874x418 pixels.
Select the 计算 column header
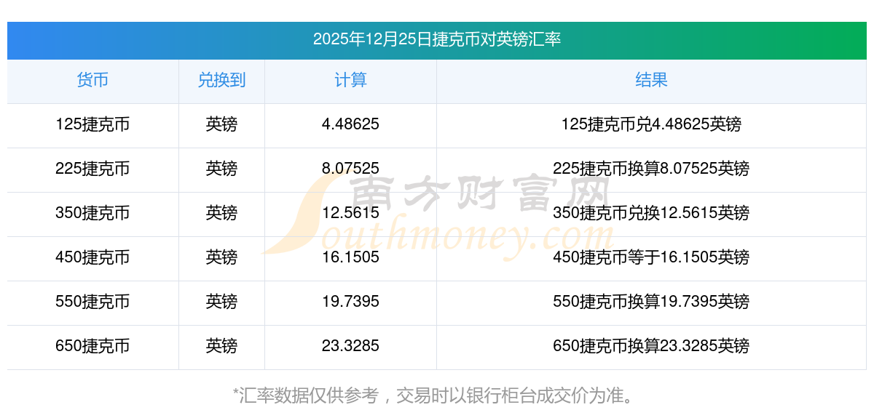click(x=350, y=80)
